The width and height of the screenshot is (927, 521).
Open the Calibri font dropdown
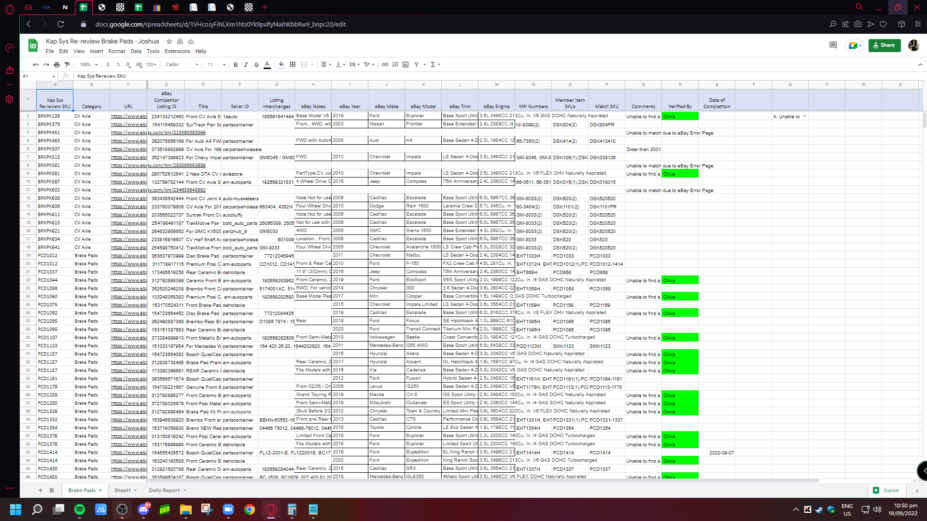click(182, 65)
